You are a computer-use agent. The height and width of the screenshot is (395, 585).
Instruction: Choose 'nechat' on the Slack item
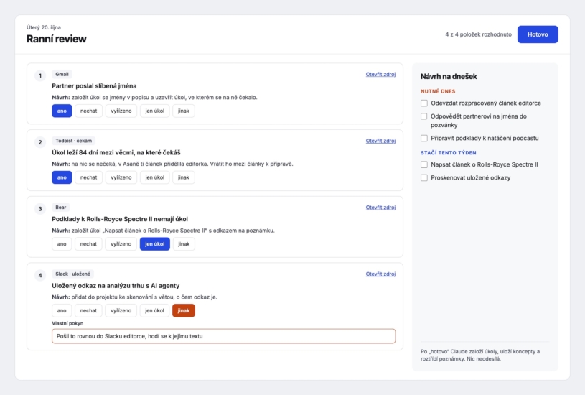88,310
